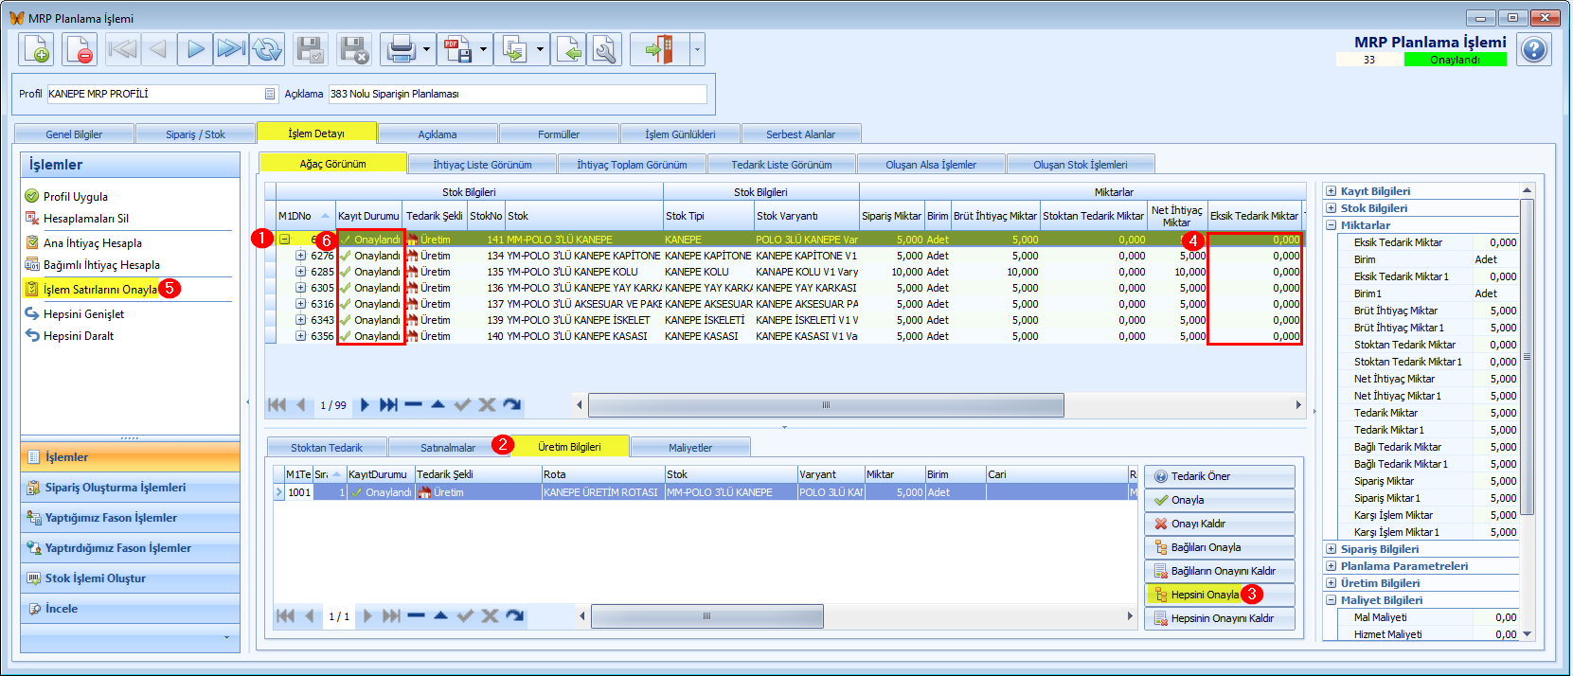
Task: Click the Bağlıları Onayla button
Action: pyautogui.click(x=1220, y=547)
